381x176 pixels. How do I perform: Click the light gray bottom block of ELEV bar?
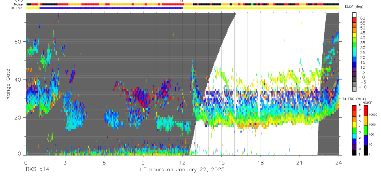(355, 88)
